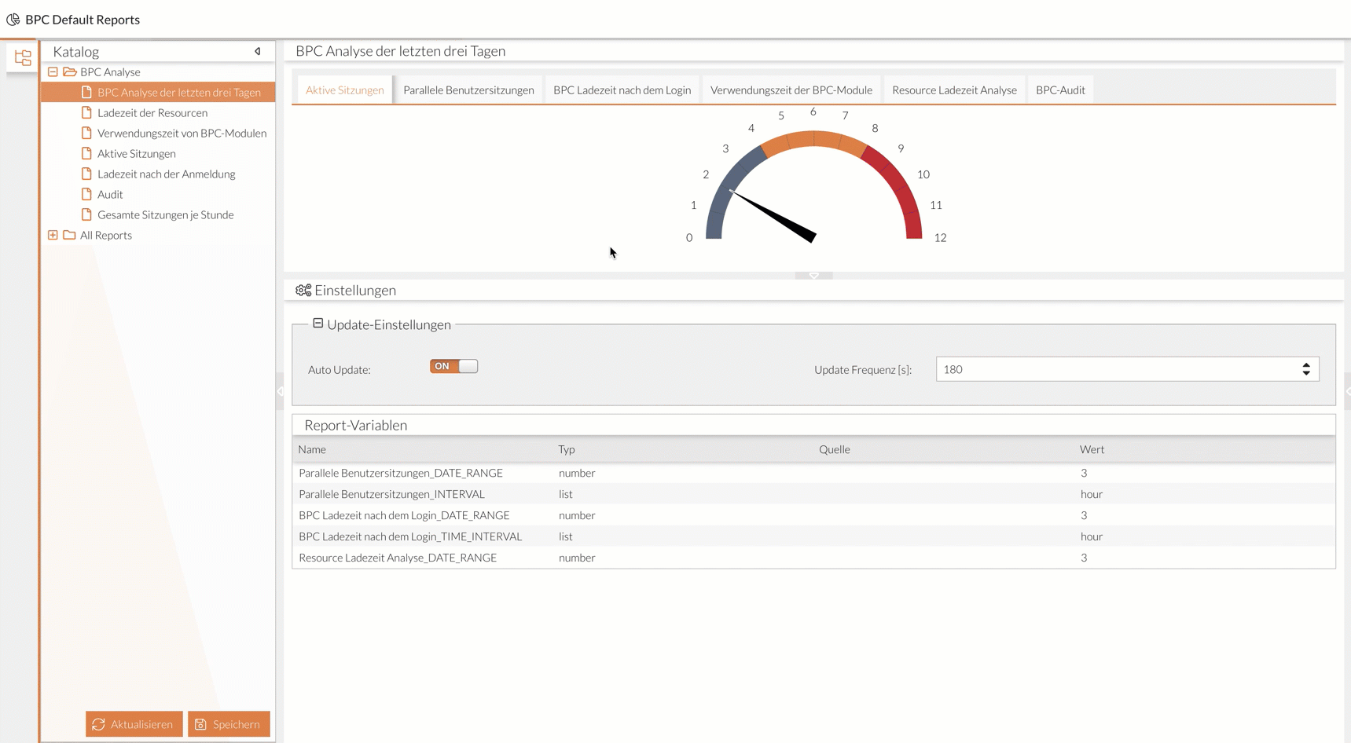Open Ladezeit der Resourcen report
The image size is (1351, 743).
(152, 113)
